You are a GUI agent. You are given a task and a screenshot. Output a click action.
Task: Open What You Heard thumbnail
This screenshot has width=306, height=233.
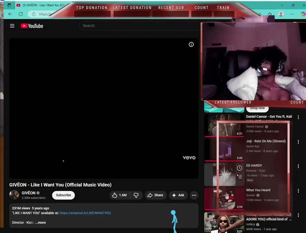point(224,199)
